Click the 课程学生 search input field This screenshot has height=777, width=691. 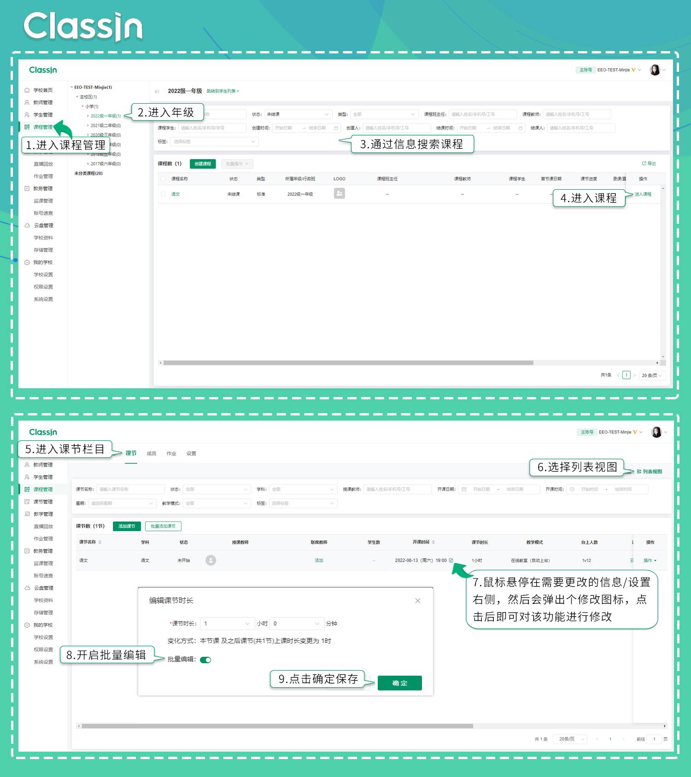[x=212, y=128]
